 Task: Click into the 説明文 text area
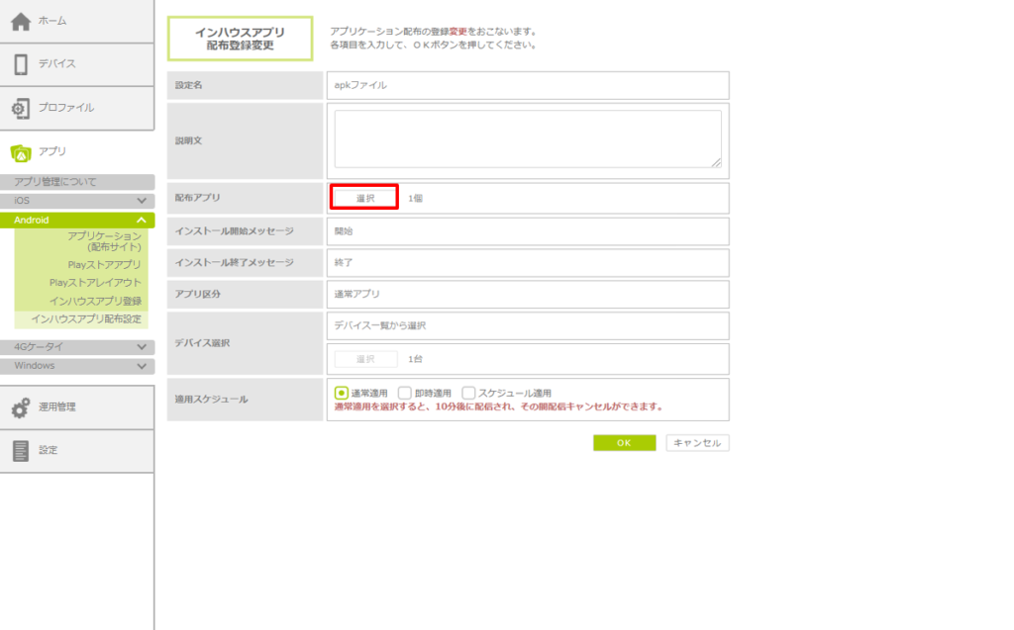coord(527,138)
